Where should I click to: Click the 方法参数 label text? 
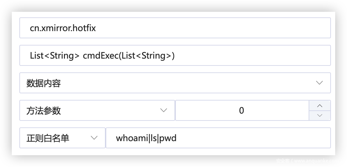[44, 111]
